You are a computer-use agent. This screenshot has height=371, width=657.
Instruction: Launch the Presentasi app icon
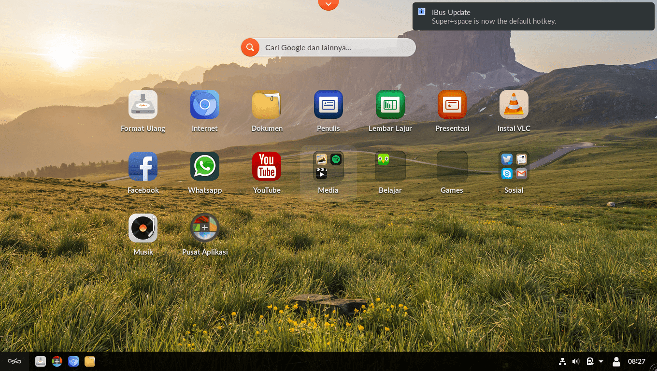point(452,104)
